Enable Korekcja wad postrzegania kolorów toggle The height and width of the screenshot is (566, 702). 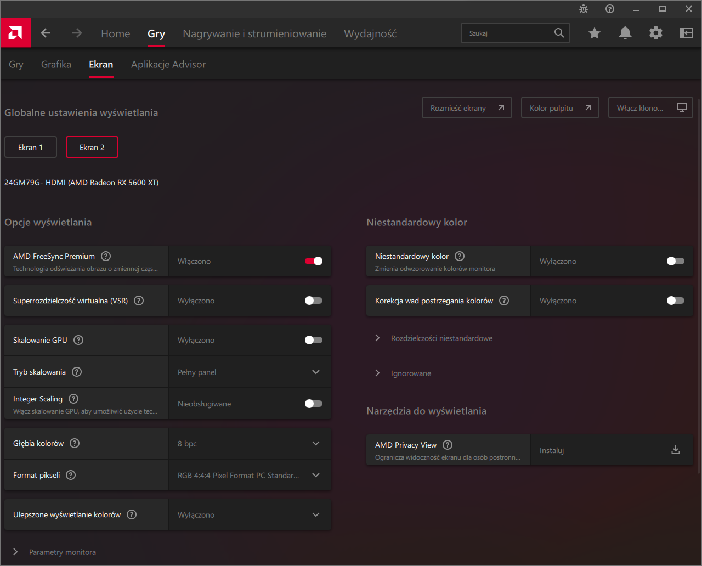point(676,301)
